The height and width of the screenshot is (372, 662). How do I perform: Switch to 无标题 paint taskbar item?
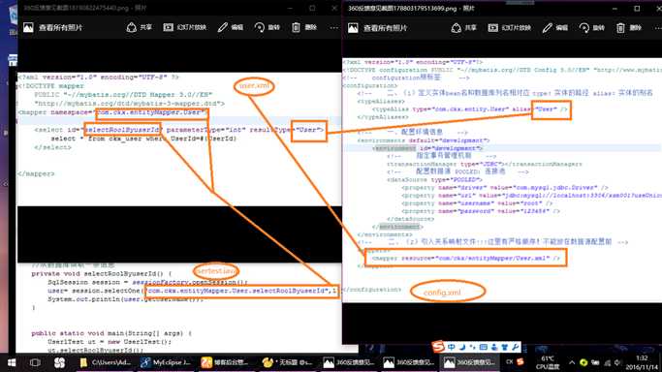click(287, 362)
